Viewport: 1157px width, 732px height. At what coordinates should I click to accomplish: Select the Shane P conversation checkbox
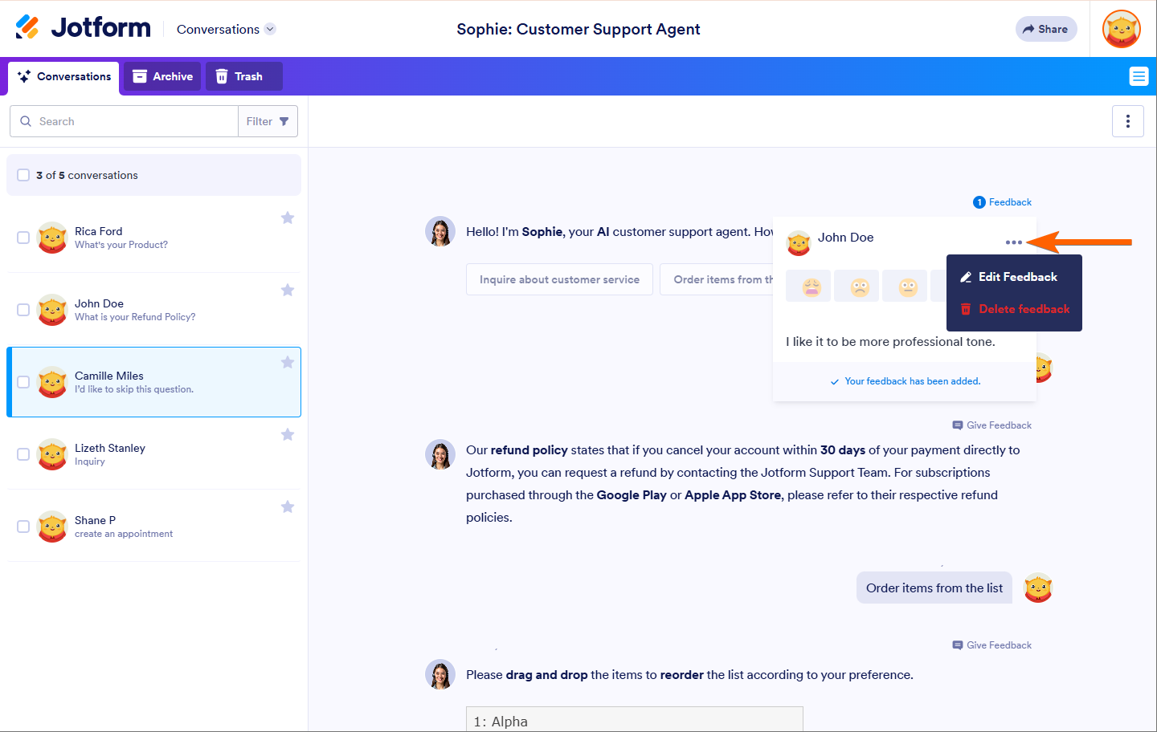[23, 527]
